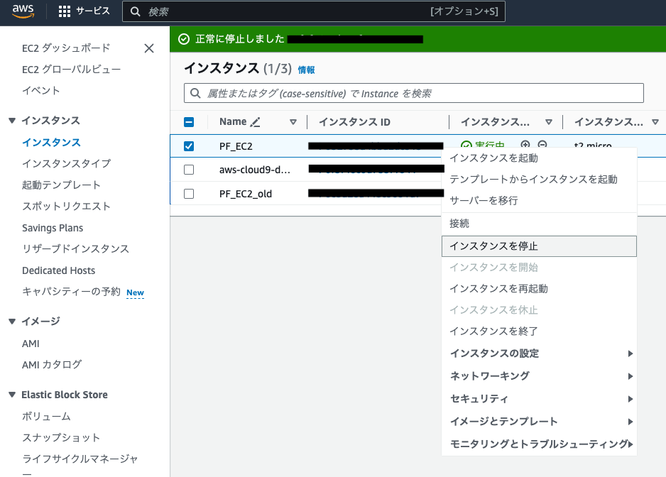
Task: Open the sort arrow of the last インスタンス… column
Action: tap(655, 122)
